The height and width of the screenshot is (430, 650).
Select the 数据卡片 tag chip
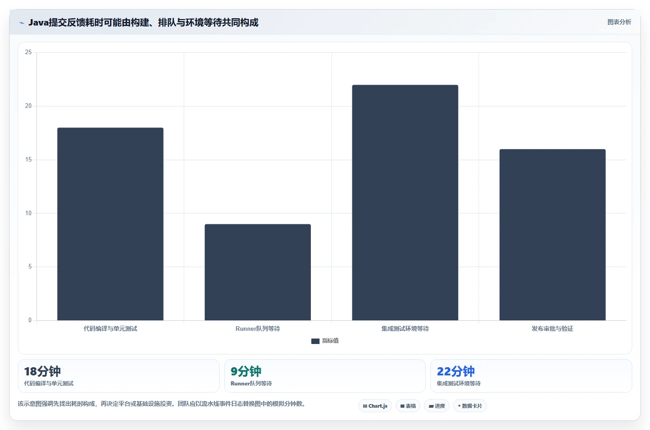point(470,406)
